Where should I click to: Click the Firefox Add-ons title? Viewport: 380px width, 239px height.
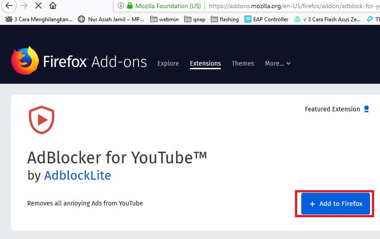coord(95,62)
